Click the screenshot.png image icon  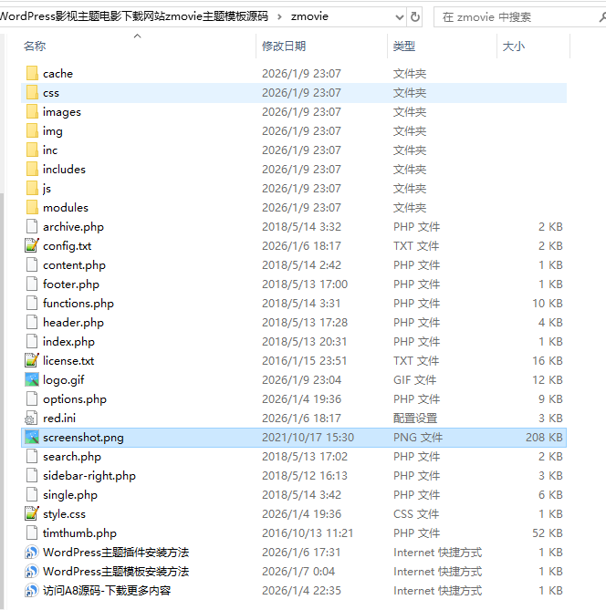[x=32, y=437]
